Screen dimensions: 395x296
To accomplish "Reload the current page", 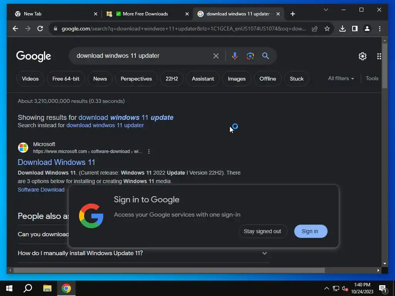I will coord(40,29).
